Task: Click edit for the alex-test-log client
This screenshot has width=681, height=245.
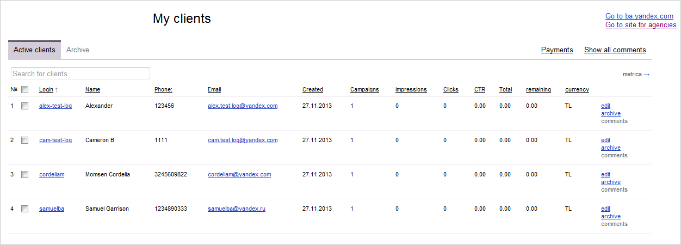Action: coord(605,106)
